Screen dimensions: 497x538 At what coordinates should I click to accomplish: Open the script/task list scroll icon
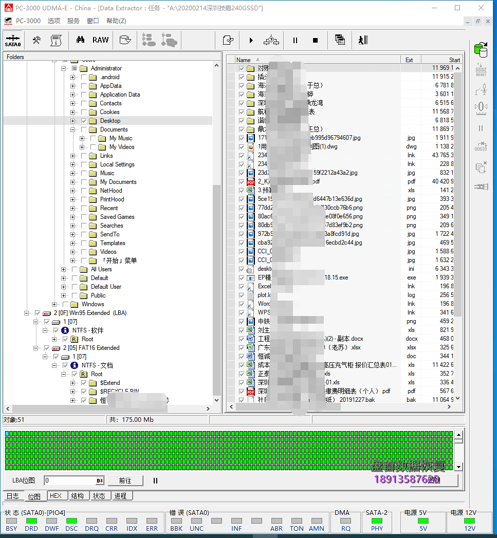point(56,41)
